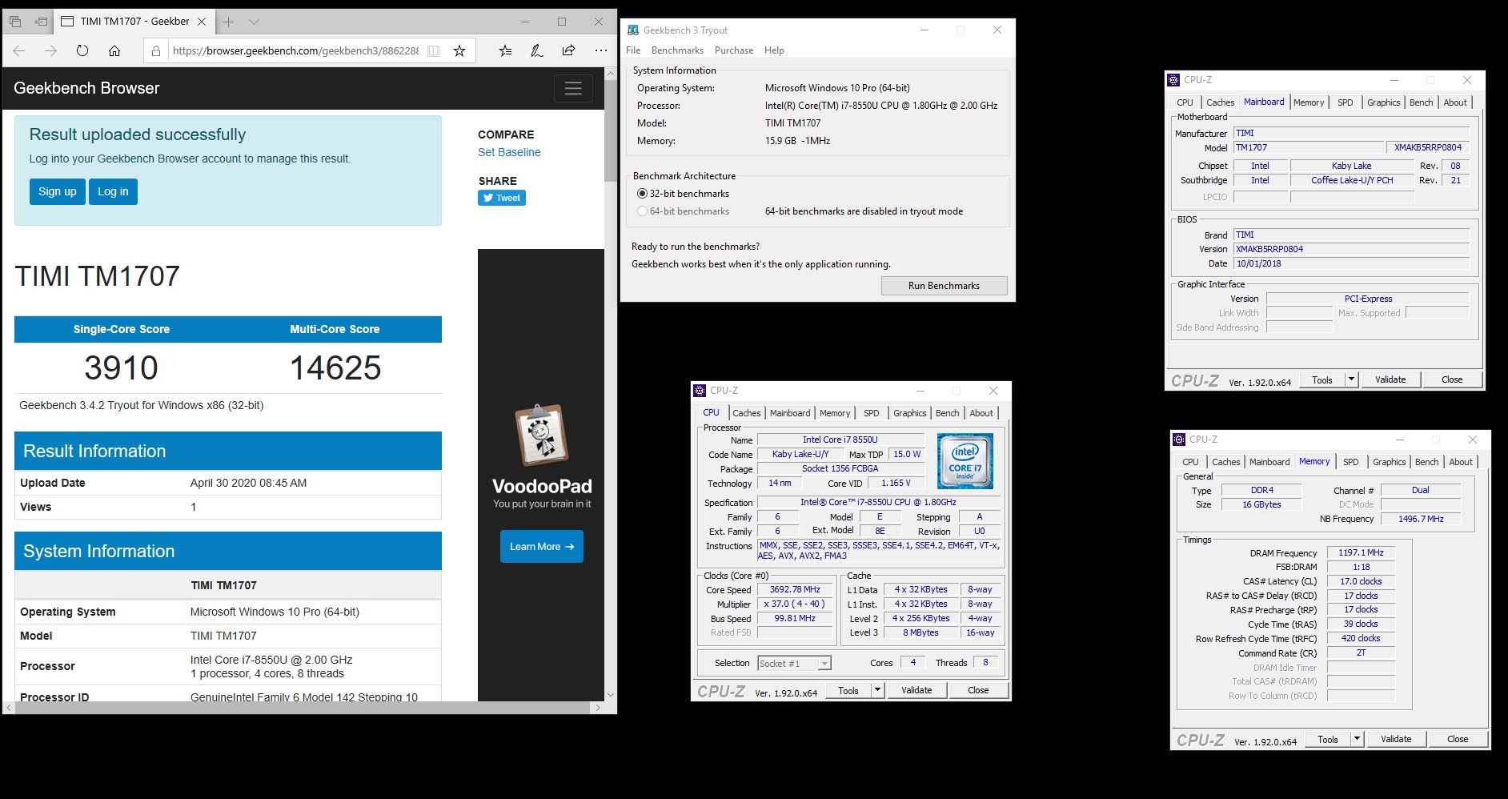
Task: Click the scroll down arrow in Edge
Action: [x=611, y=694]
